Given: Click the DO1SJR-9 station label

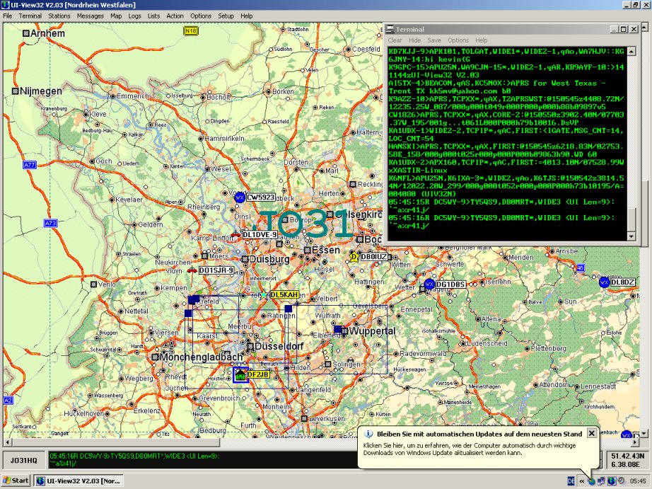Looking at the screenshot, I should point(216,270).
